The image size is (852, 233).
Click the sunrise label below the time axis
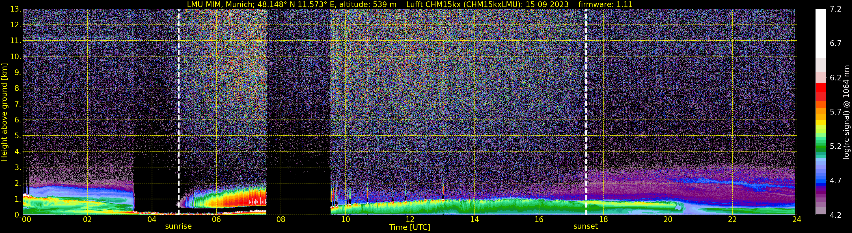tap(178, 227)
